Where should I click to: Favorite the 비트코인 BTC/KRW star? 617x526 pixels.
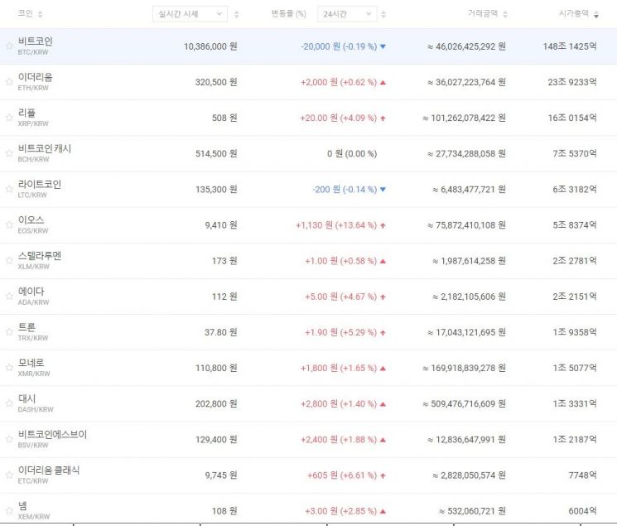tap(9, 46)
